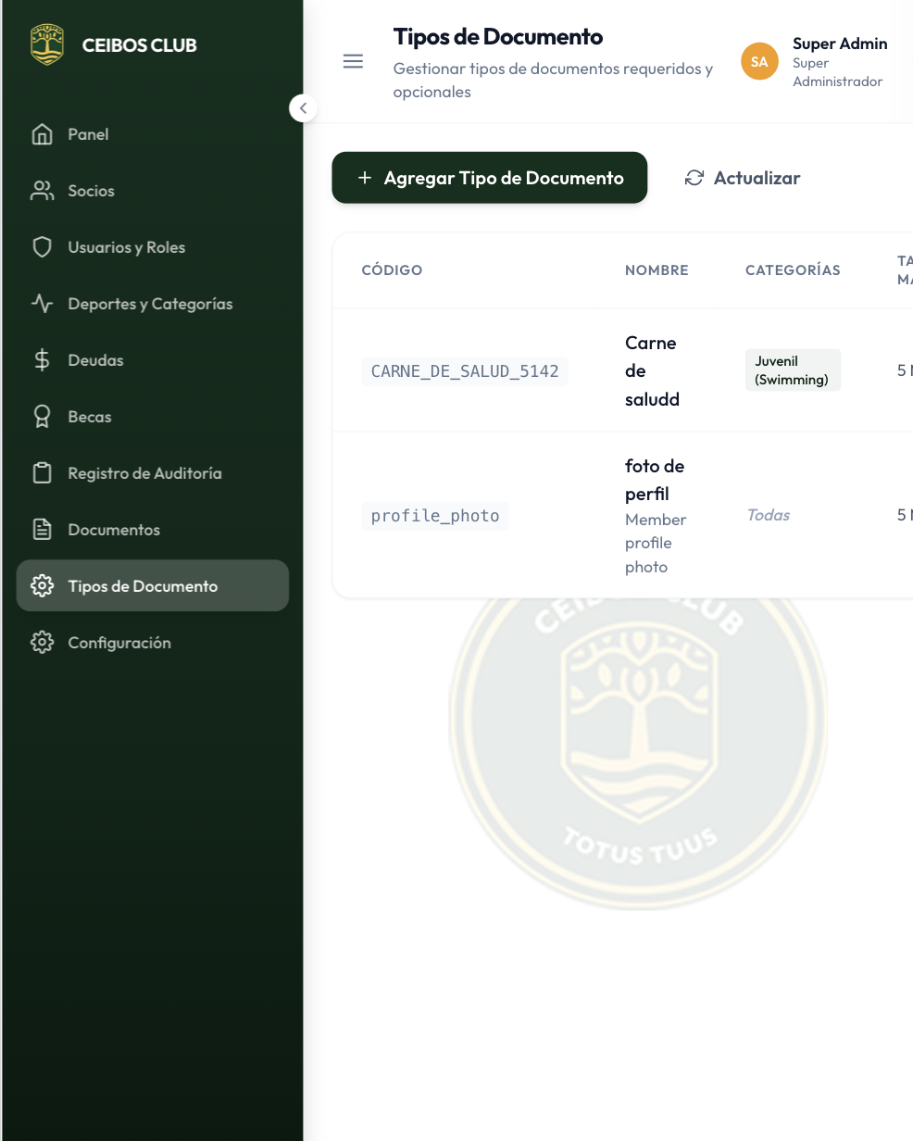Click the Configuración gear icon
Image resolution: width=913 pixels, height=1141 pixels.
coord(42,643)
